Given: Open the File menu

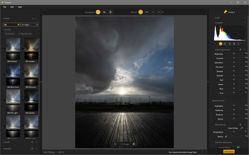Looking at the screenshot, I should [x=5, y=7].
